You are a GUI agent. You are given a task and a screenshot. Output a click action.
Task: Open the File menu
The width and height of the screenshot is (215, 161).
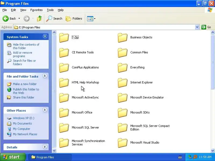(x=5, y=10)
